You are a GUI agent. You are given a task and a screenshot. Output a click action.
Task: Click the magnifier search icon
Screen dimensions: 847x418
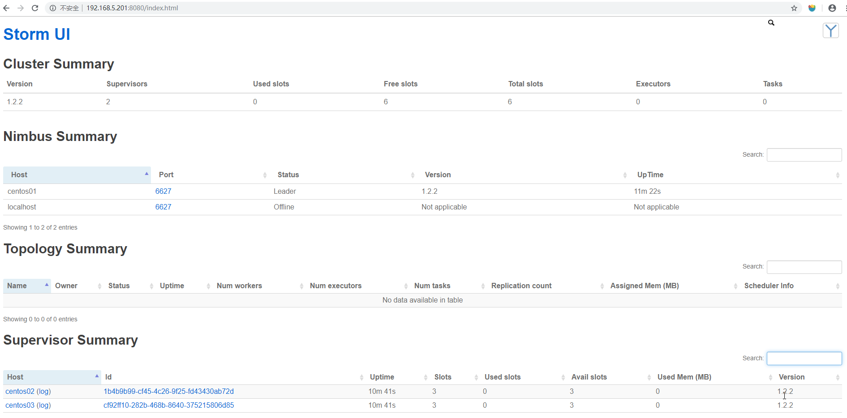pyautogui.click(x=771, y=22)
